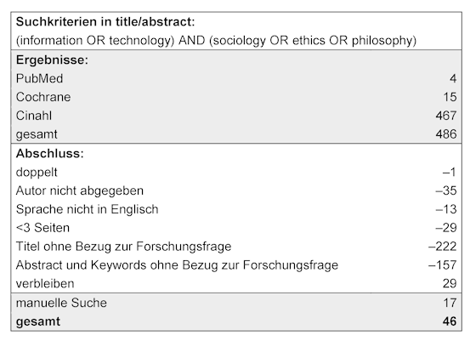Image resolution: width=470 pixels, height=341 pixels.
Task: Click the Abschluss heading
Action: point(50,154)
